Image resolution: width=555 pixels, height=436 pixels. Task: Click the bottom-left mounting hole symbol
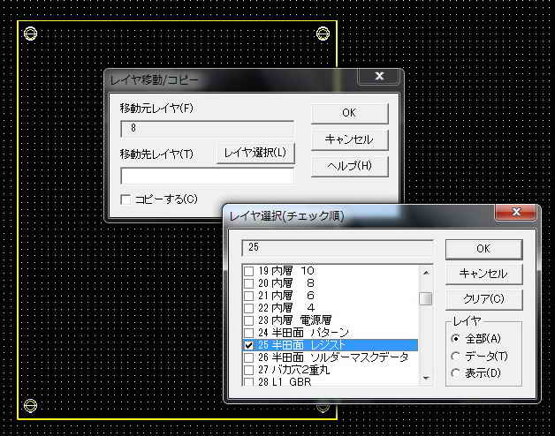[x=30, y=406]
